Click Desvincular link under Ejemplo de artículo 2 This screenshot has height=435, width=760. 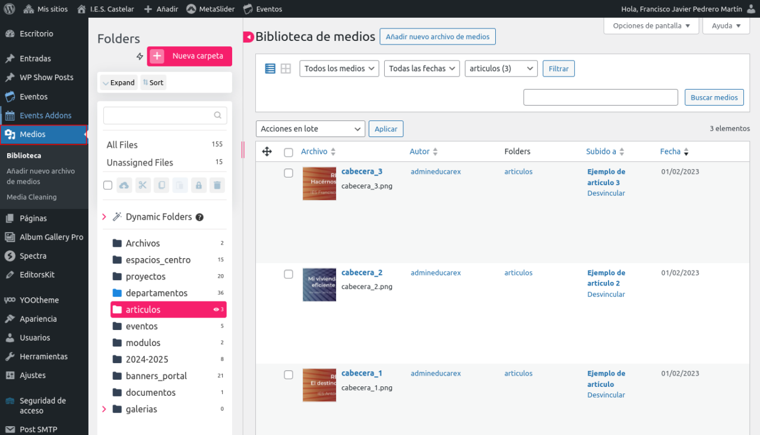click(606, 294)
